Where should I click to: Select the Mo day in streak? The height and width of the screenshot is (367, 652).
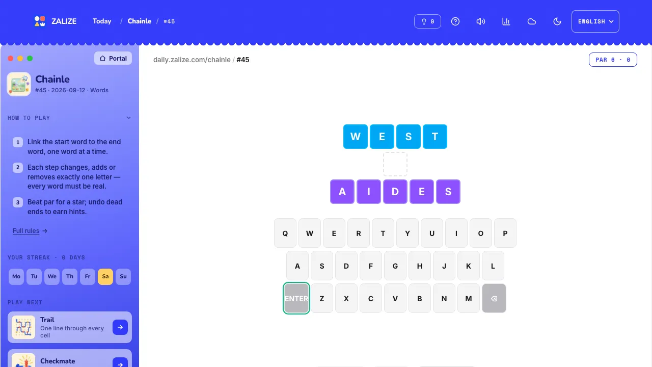click(x=16, y=277)
